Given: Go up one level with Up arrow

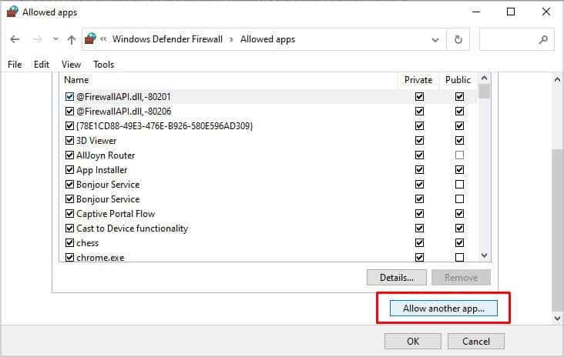Looking at the screenshot, I should [x=72, y=39].
